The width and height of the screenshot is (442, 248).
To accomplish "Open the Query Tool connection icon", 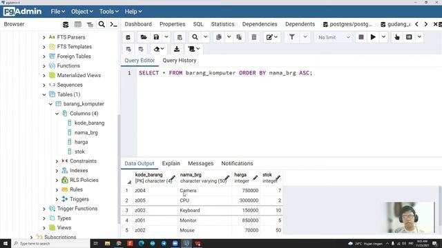I will [x=128, y=37].
